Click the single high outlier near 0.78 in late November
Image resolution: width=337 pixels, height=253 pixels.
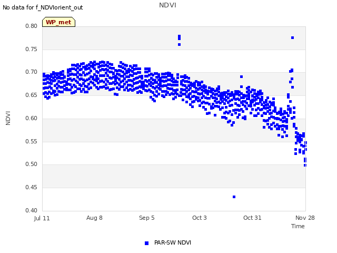(x=293, y=37)
